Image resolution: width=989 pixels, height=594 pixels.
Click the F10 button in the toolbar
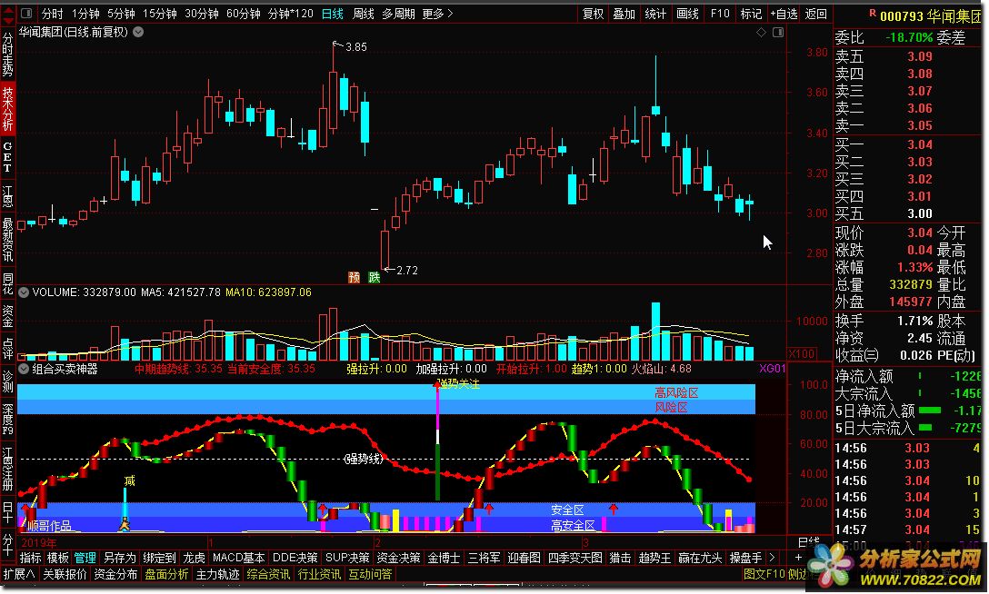click(720, 14)
